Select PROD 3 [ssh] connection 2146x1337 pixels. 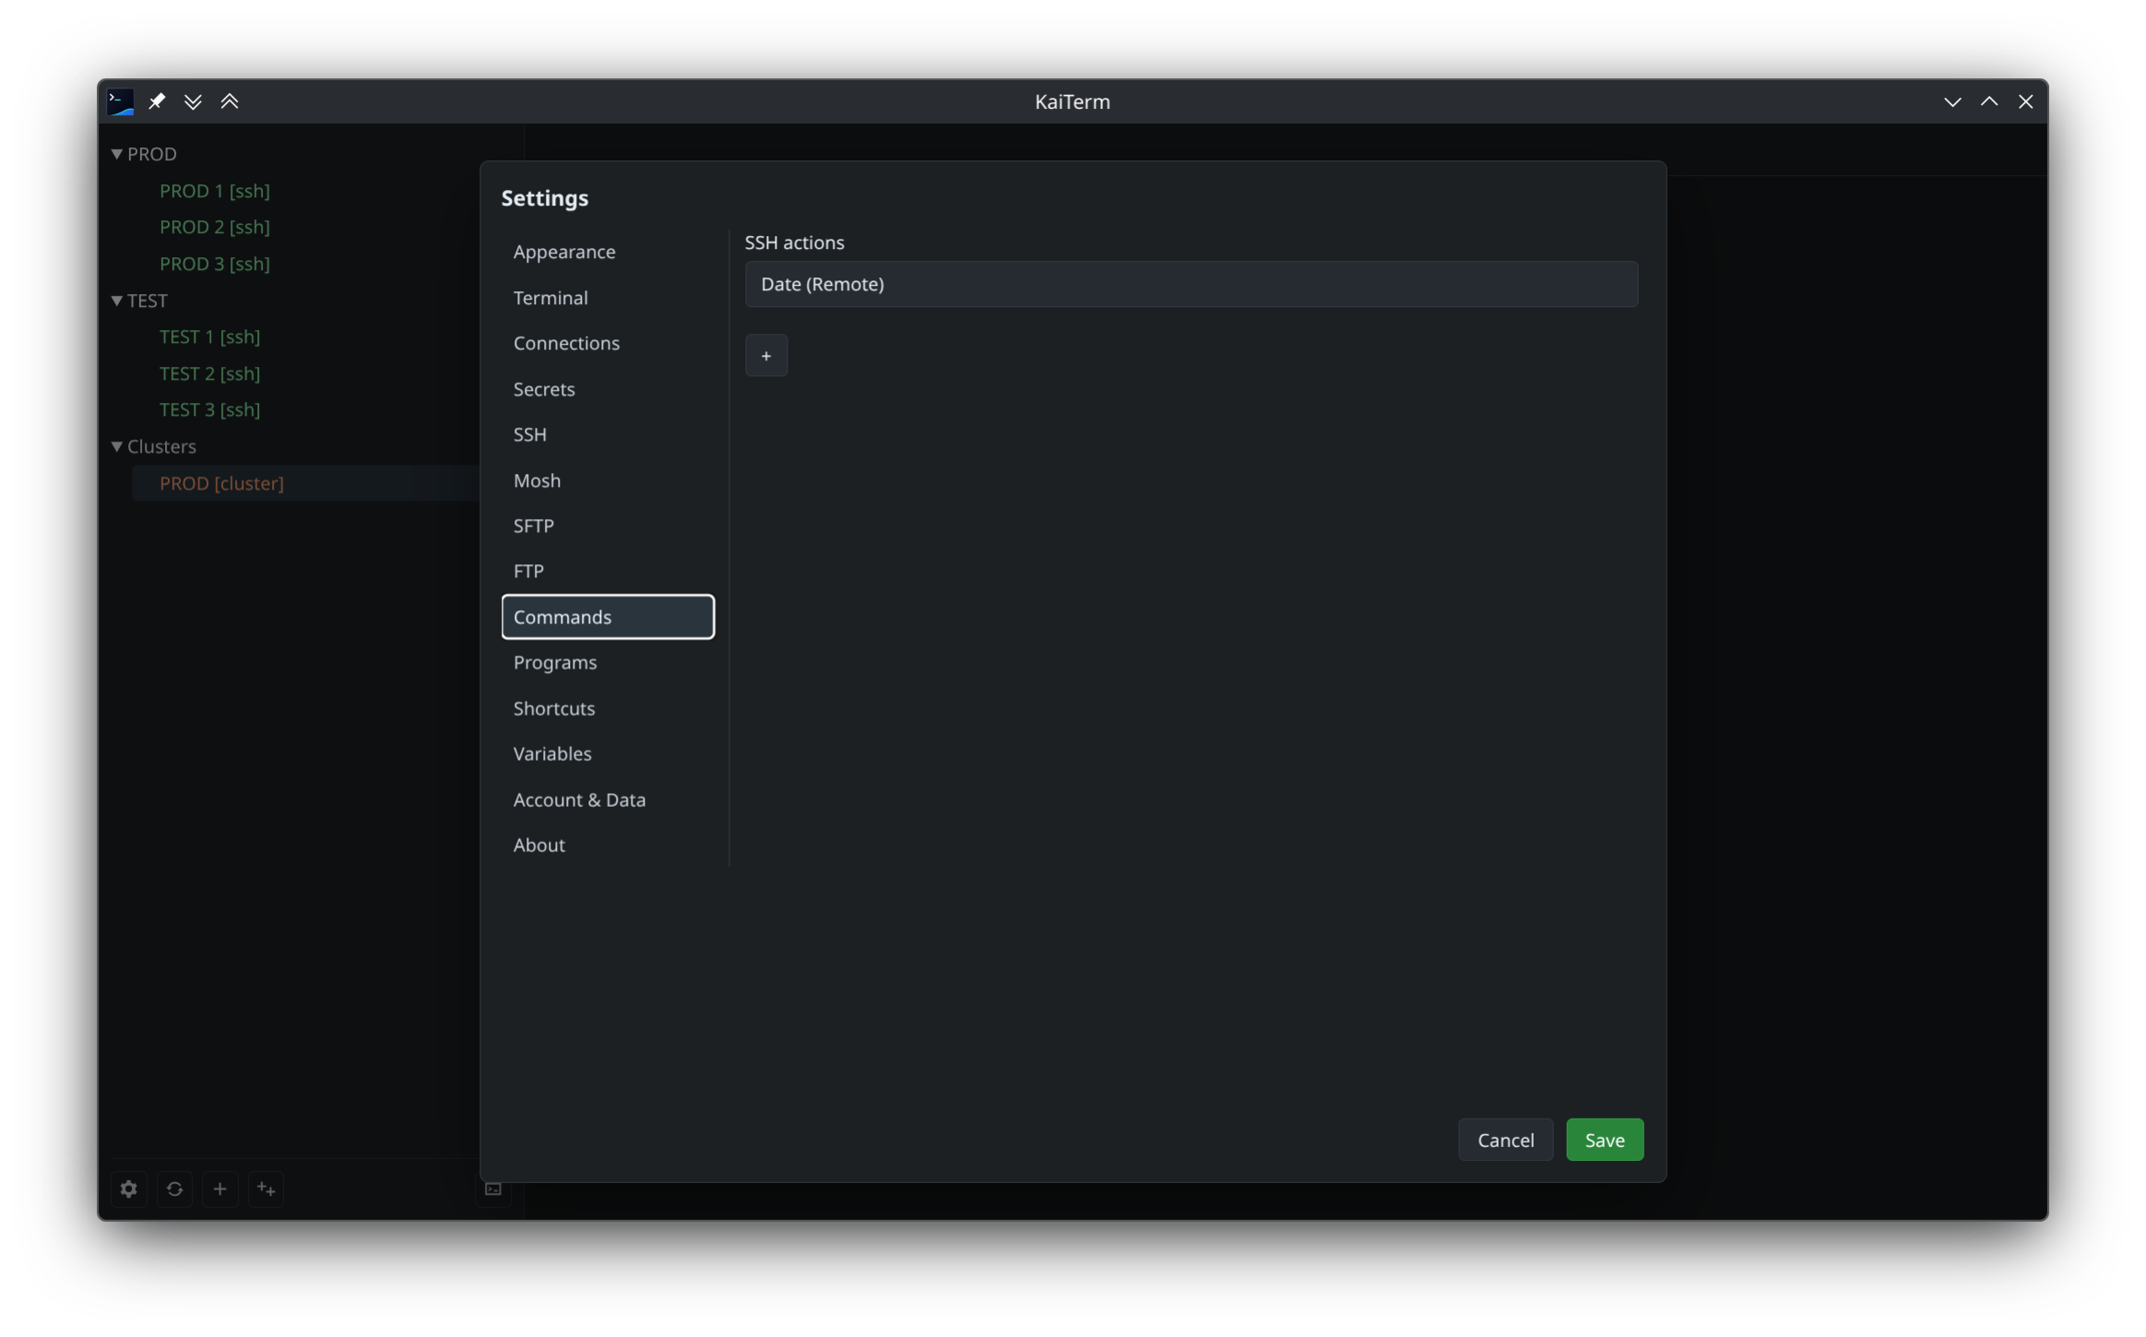point(214,264)
